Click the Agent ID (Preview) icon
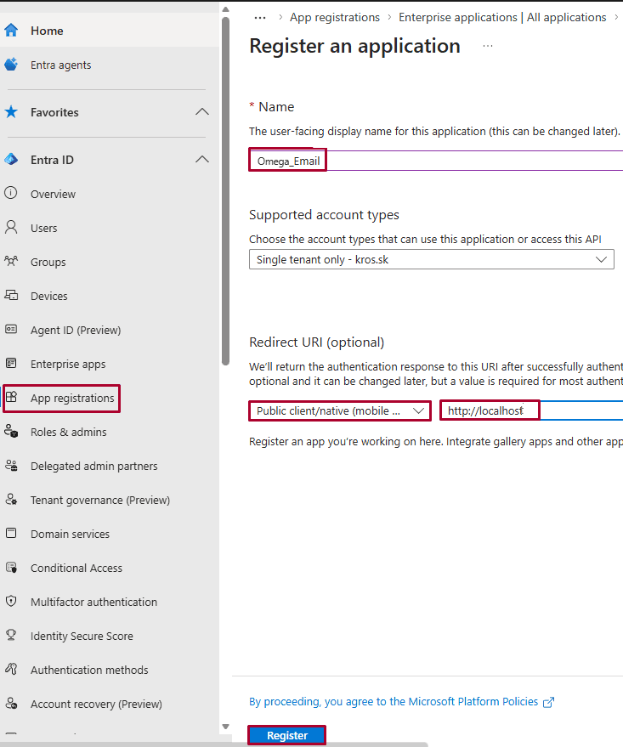The width and height of the screenshot is (623, 747). [x=11, y=329]
